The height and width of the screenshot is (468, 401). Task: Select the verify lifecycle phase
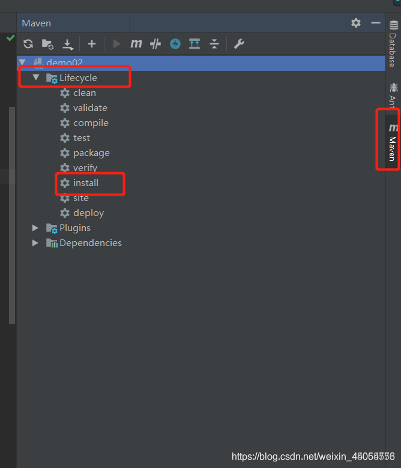(x=85, y=168)
